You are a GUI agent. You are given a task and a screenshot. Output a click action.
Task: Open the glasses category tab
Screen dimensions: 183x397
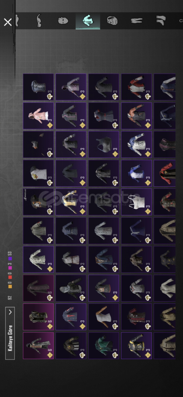pos(39,21)
